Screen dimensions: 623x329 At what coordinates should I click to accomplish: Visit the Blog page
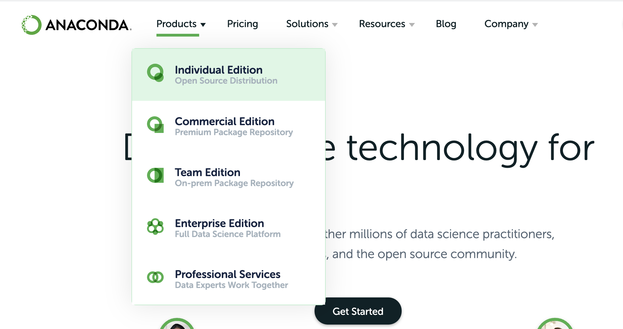tap(446, 24)
